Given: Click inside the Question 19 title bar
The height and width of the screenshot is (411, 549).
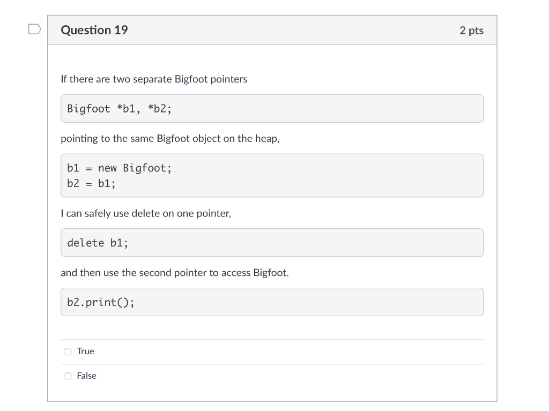Looking at the screenshot, I should pyautogui.click(x=268, y=30).
